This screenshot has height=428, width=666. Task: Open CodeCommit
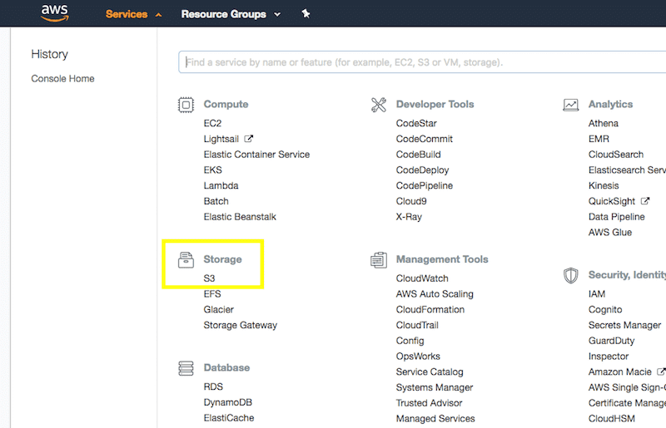tap(425, 139)
